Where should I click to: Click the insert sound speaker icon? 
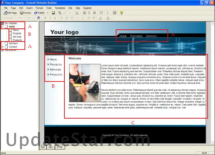tap(89, 13)
